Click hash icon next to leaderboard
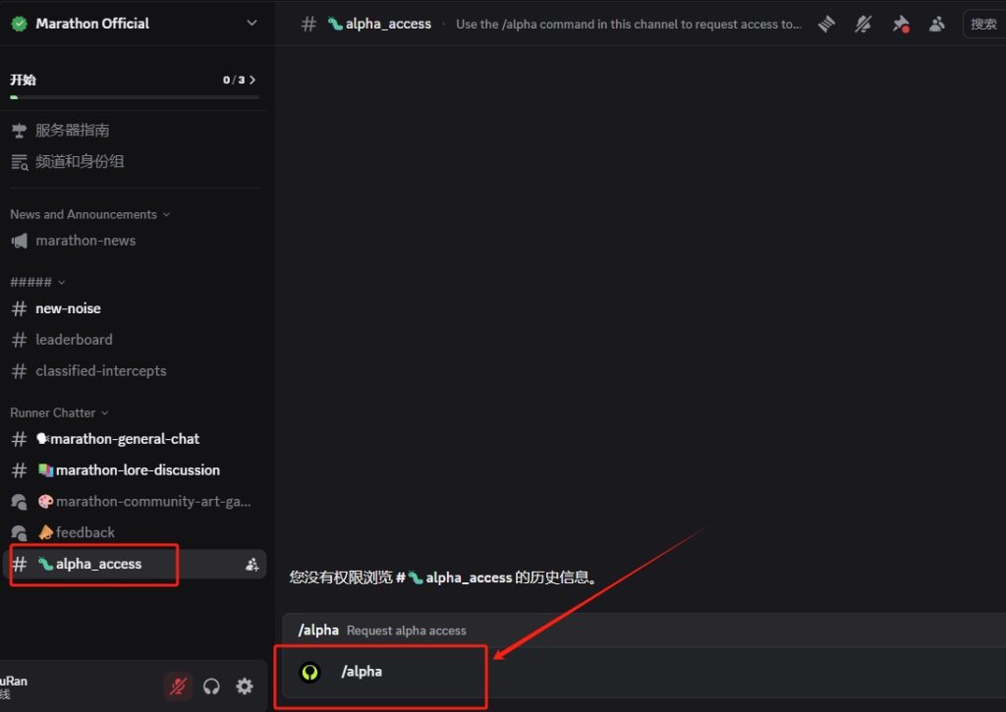 (20, 340)
